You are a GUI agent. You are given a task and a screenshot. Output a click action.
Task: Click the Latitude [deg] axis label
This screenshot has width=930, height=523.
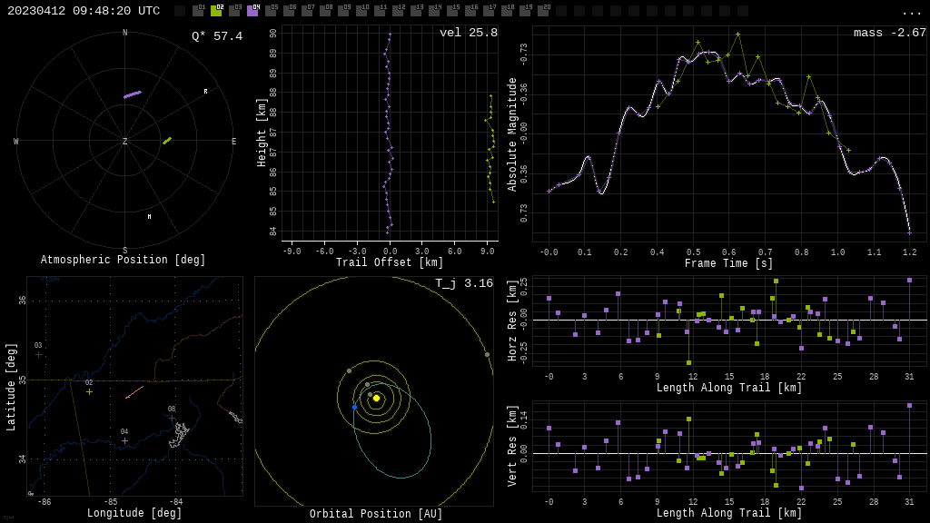[10, 387]
